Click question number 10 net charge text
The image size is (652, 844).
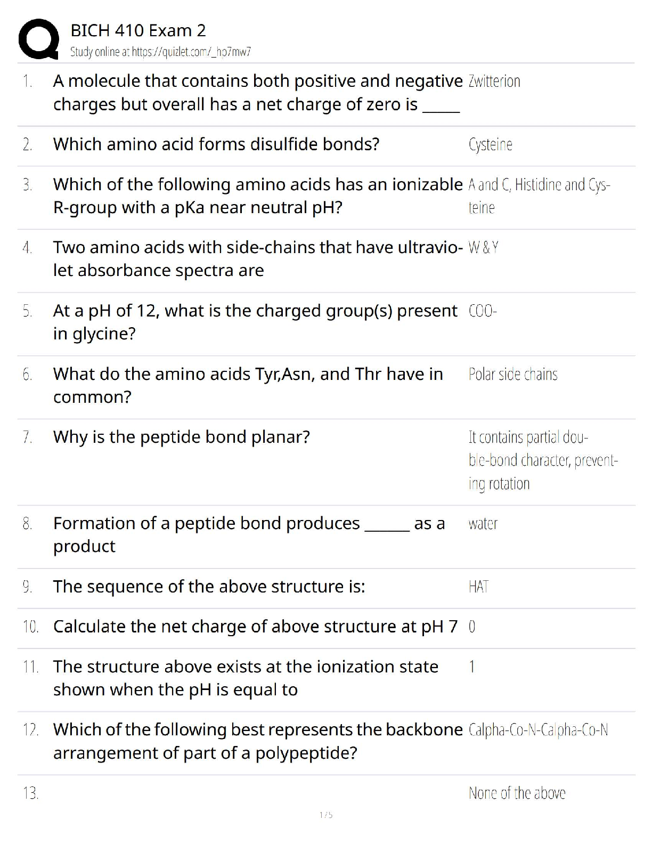[255, 627]
